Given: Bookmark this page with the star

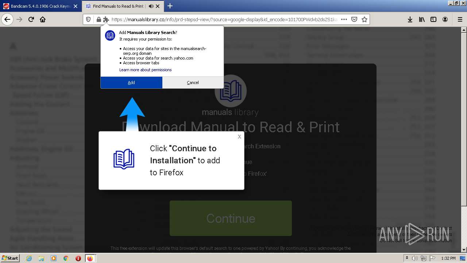Looking at the screenshot, I should pos(364,19).
